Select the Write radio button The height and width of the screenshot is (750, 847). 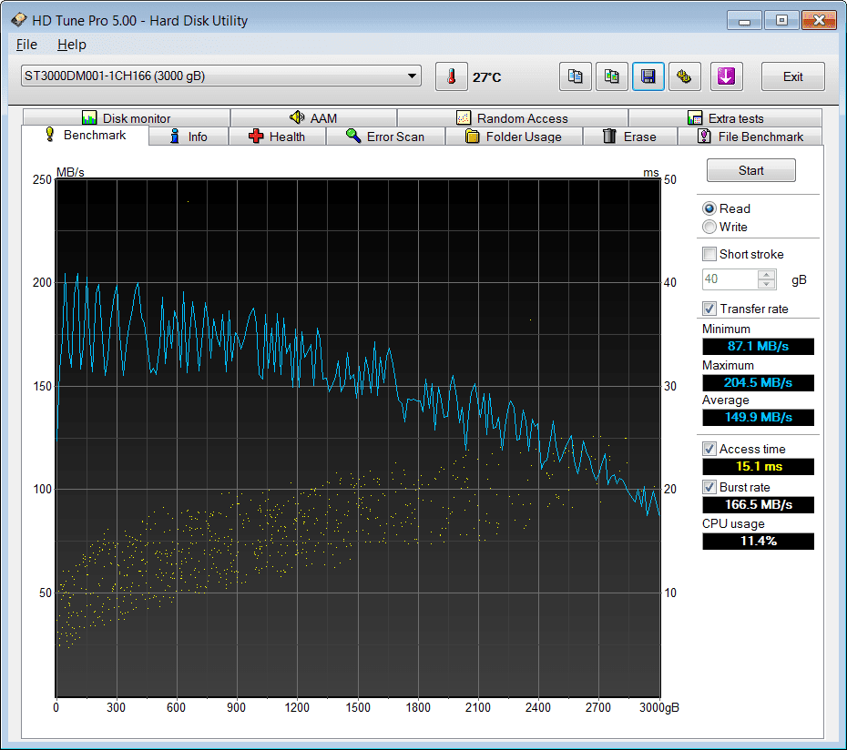pyautogui.click(x=709, y=227)
